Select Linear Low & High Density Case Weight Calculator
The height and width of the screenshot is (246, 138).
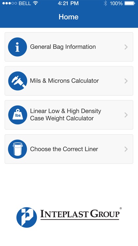point(69,115)
